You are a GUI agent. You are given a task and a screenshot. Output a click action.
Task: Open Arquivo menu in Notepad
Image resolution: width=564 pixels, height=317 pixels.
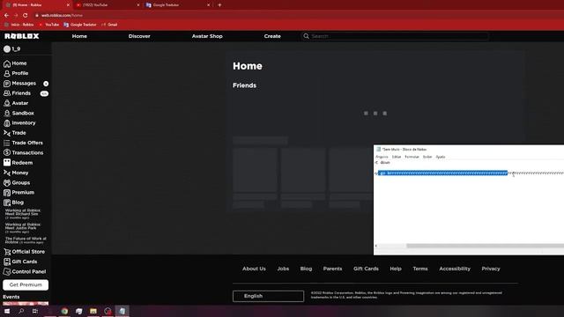[382, 157]
